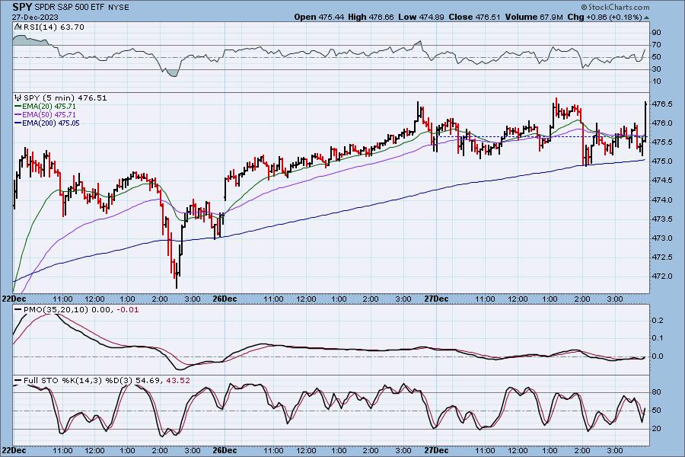685x457 pixels.
Task: Click the 475.0 price axis label
Action: [x=662, y=161]
